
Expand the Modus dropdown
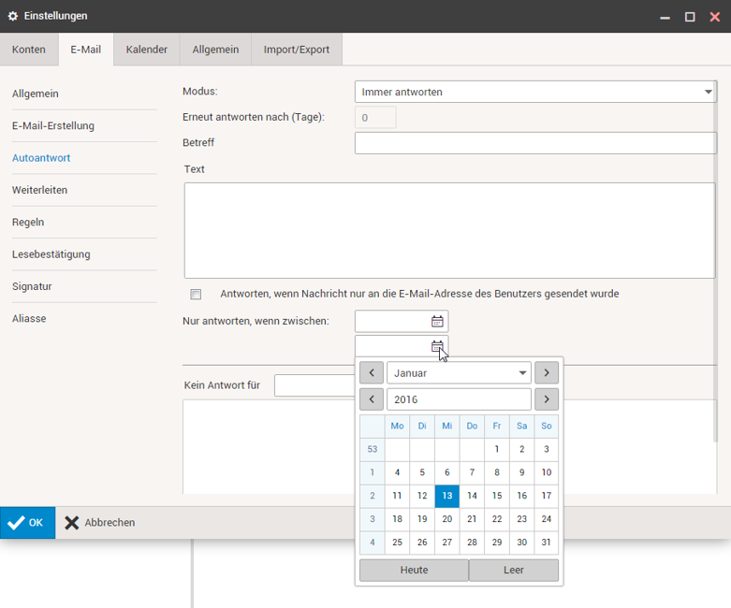708,92
